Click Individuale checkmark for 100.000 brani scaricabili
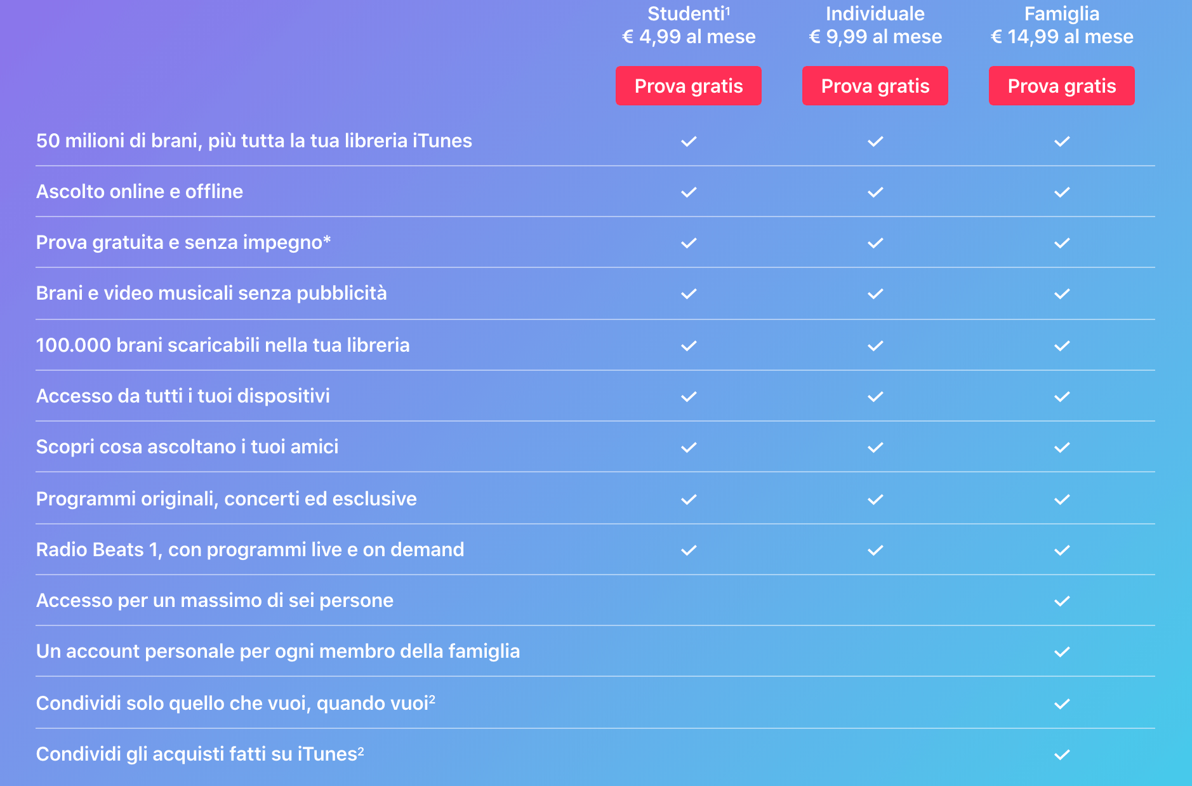 (x=875, y=346)
